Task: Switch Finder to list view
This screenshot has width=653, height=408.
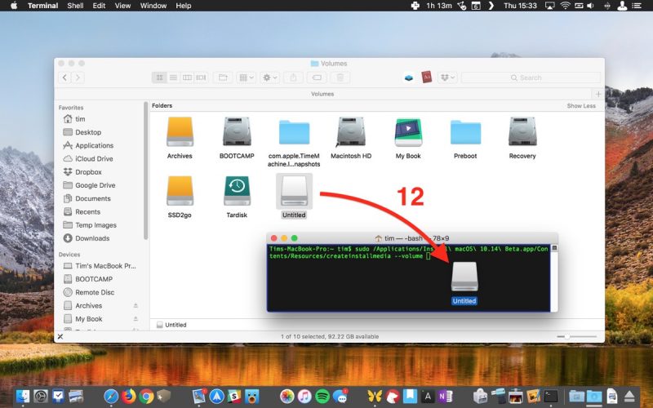Action: (x=173, y=78)
